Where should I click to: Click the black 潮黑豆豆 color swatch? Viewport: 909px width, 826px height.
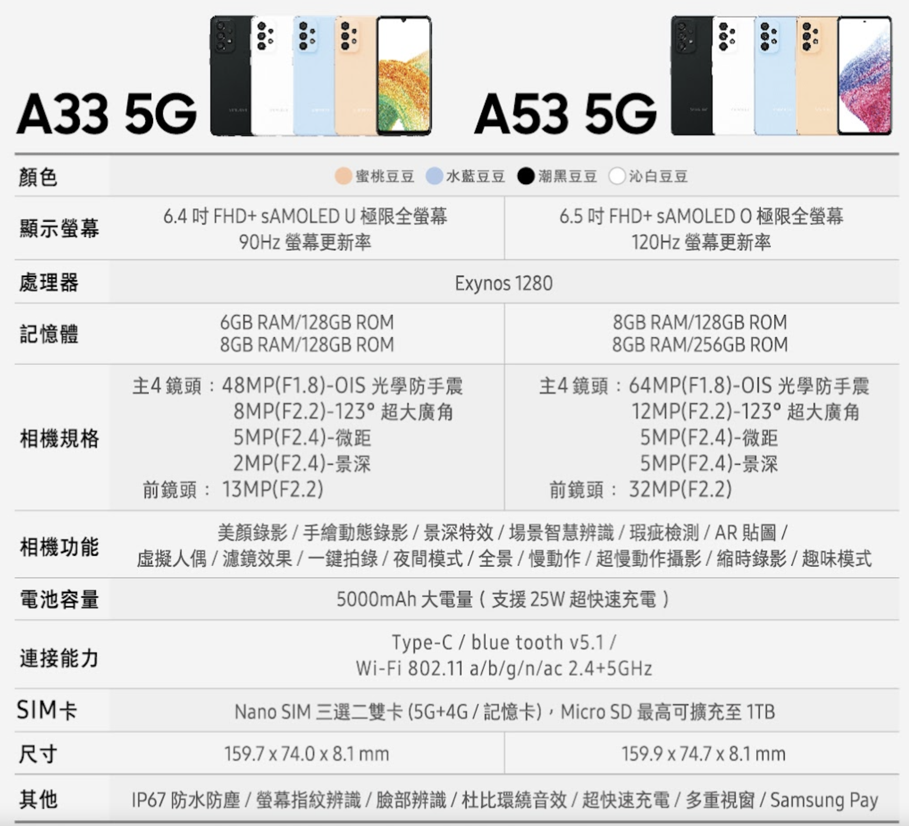pyautogui.click(x=526, y=176)
